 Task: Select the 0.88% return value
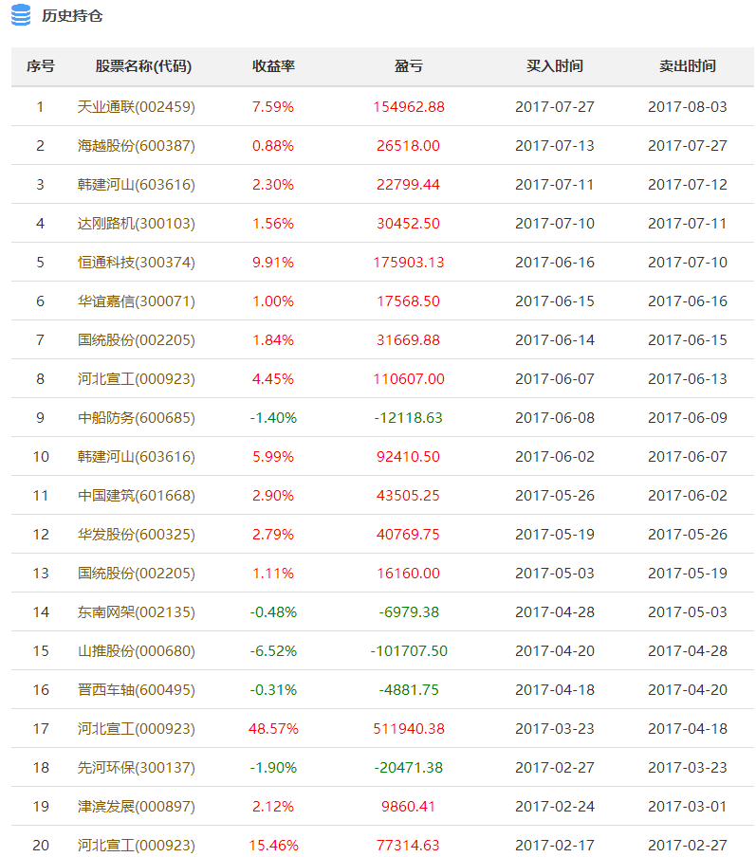273,145
